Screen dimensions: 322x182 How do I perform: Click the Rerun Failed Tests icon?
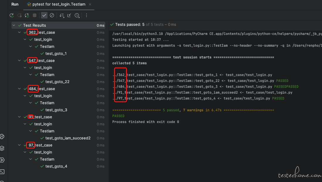point(20,16)
